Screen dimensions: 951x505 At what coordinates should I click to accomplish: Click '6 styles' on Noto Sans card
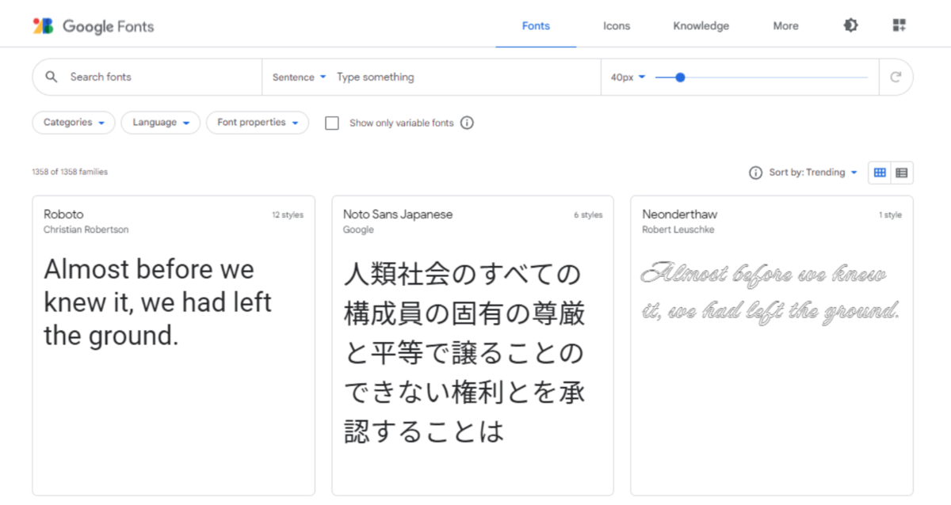(588, 215)
